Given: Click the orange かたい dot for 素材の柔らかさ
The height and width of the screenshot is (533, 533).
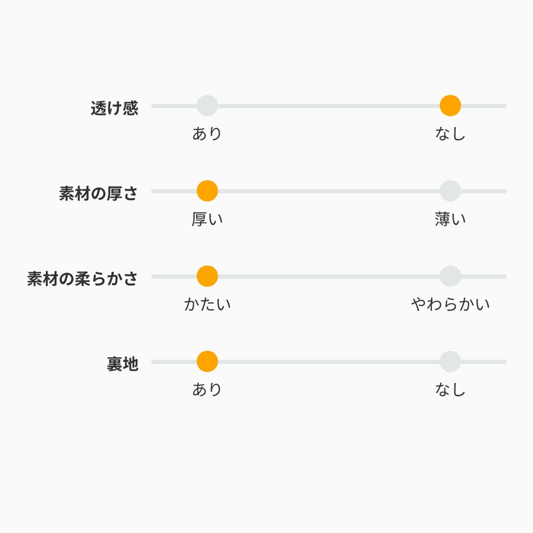Looking at the screenshot, I should pos(207,276).
